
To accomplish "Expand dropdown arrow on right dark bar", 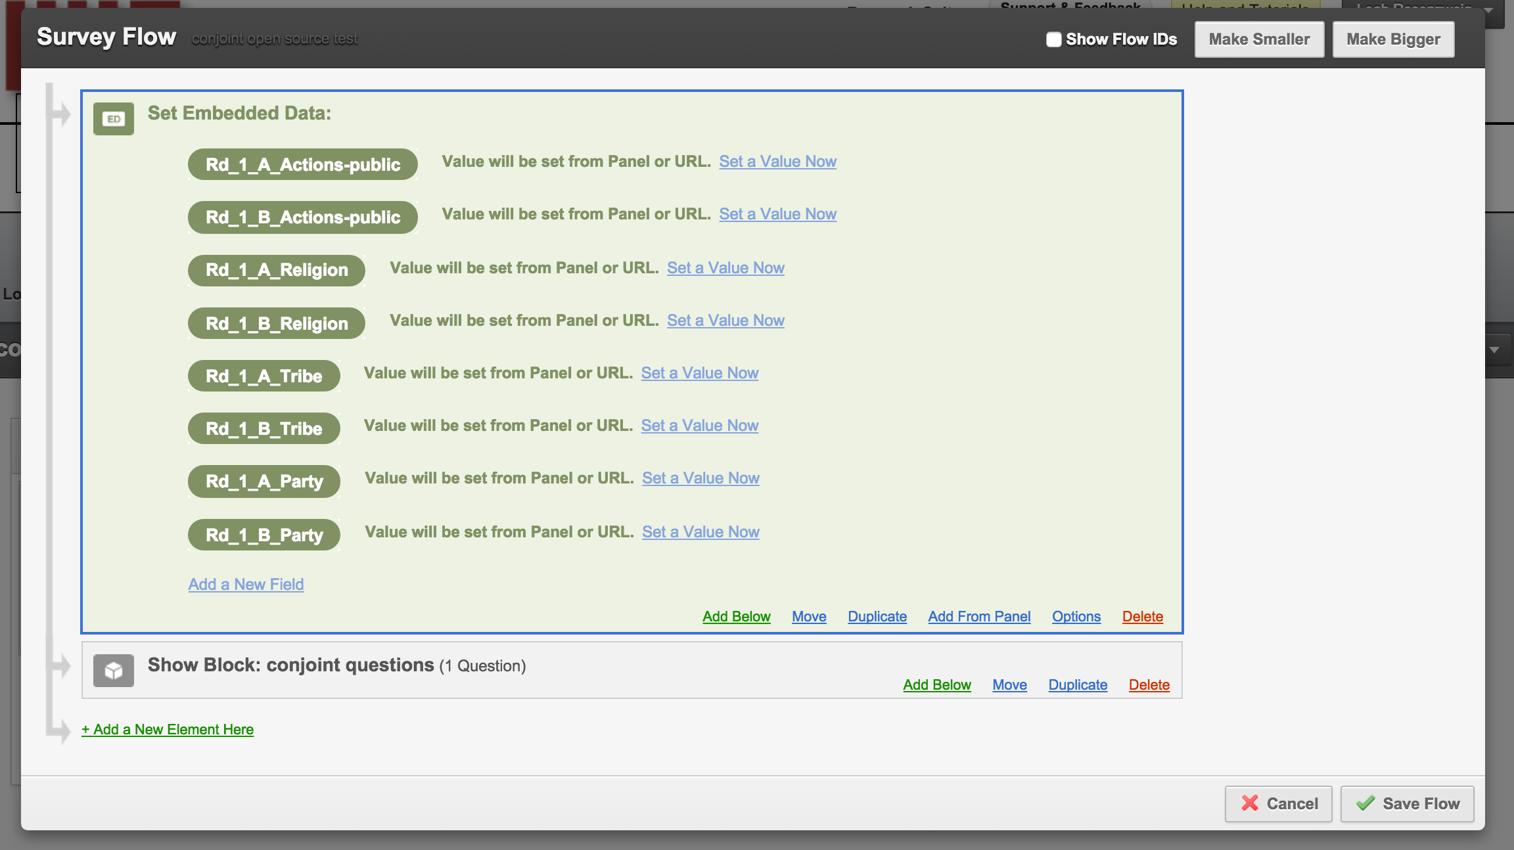I will point(1494,350).
